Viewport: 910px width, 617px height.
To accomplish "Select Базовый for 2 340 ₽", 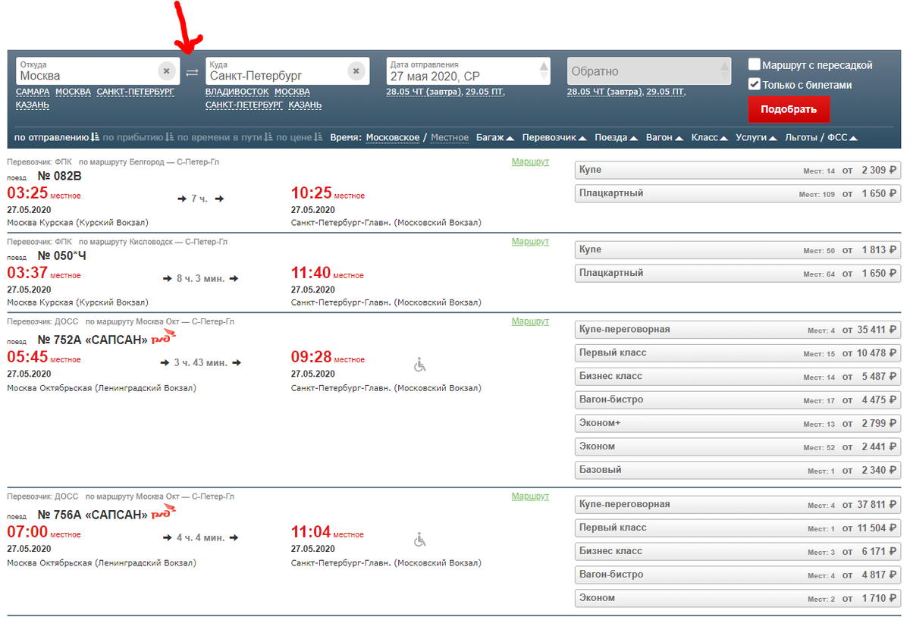I will (x=738, y=471).
